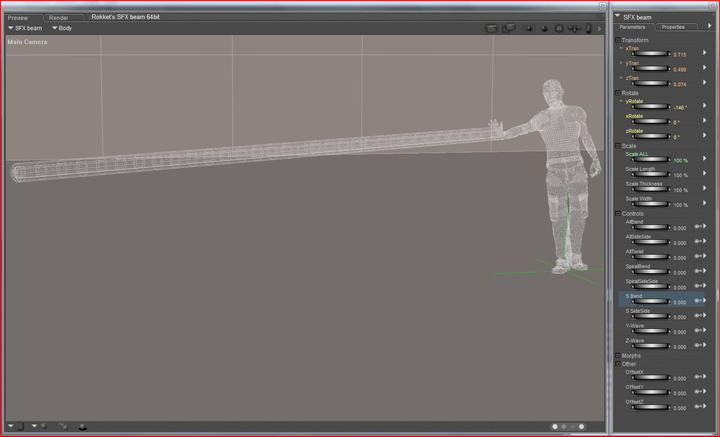720x437 pixels.
Task: Click the keyframe icon for AllBend
Action: (698, 226)
